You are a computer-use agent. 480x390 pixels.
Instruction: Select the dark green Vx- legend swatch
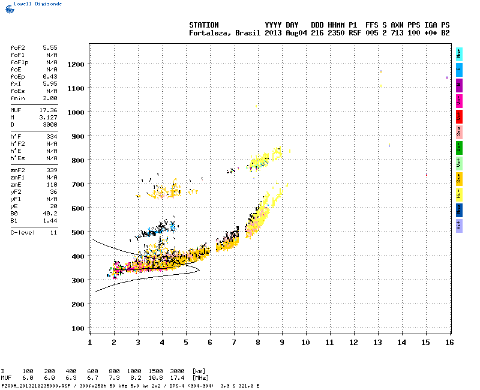click(459, 148)
